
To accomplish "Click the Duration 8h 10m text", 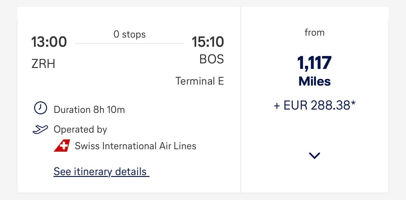I will tap(89, 110).
